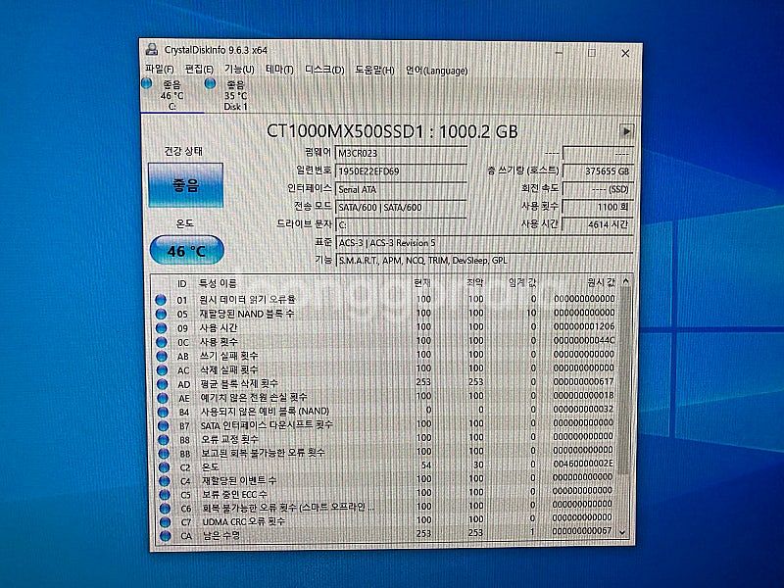Screen dimensions: 784x588
Task: Click status icon for attribute AC row
Action: click(x=162, y=370)
